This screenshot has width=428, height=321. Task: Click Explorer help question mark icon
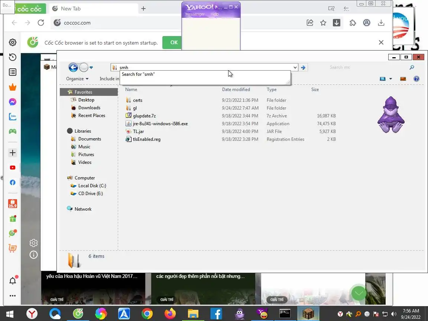click(416, 79)
